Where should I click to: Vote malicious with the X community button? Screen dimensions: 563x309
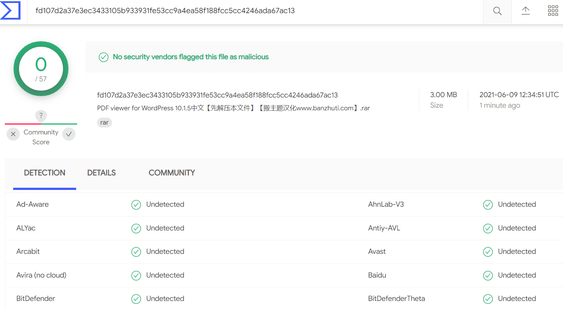[x=13, y=134]
